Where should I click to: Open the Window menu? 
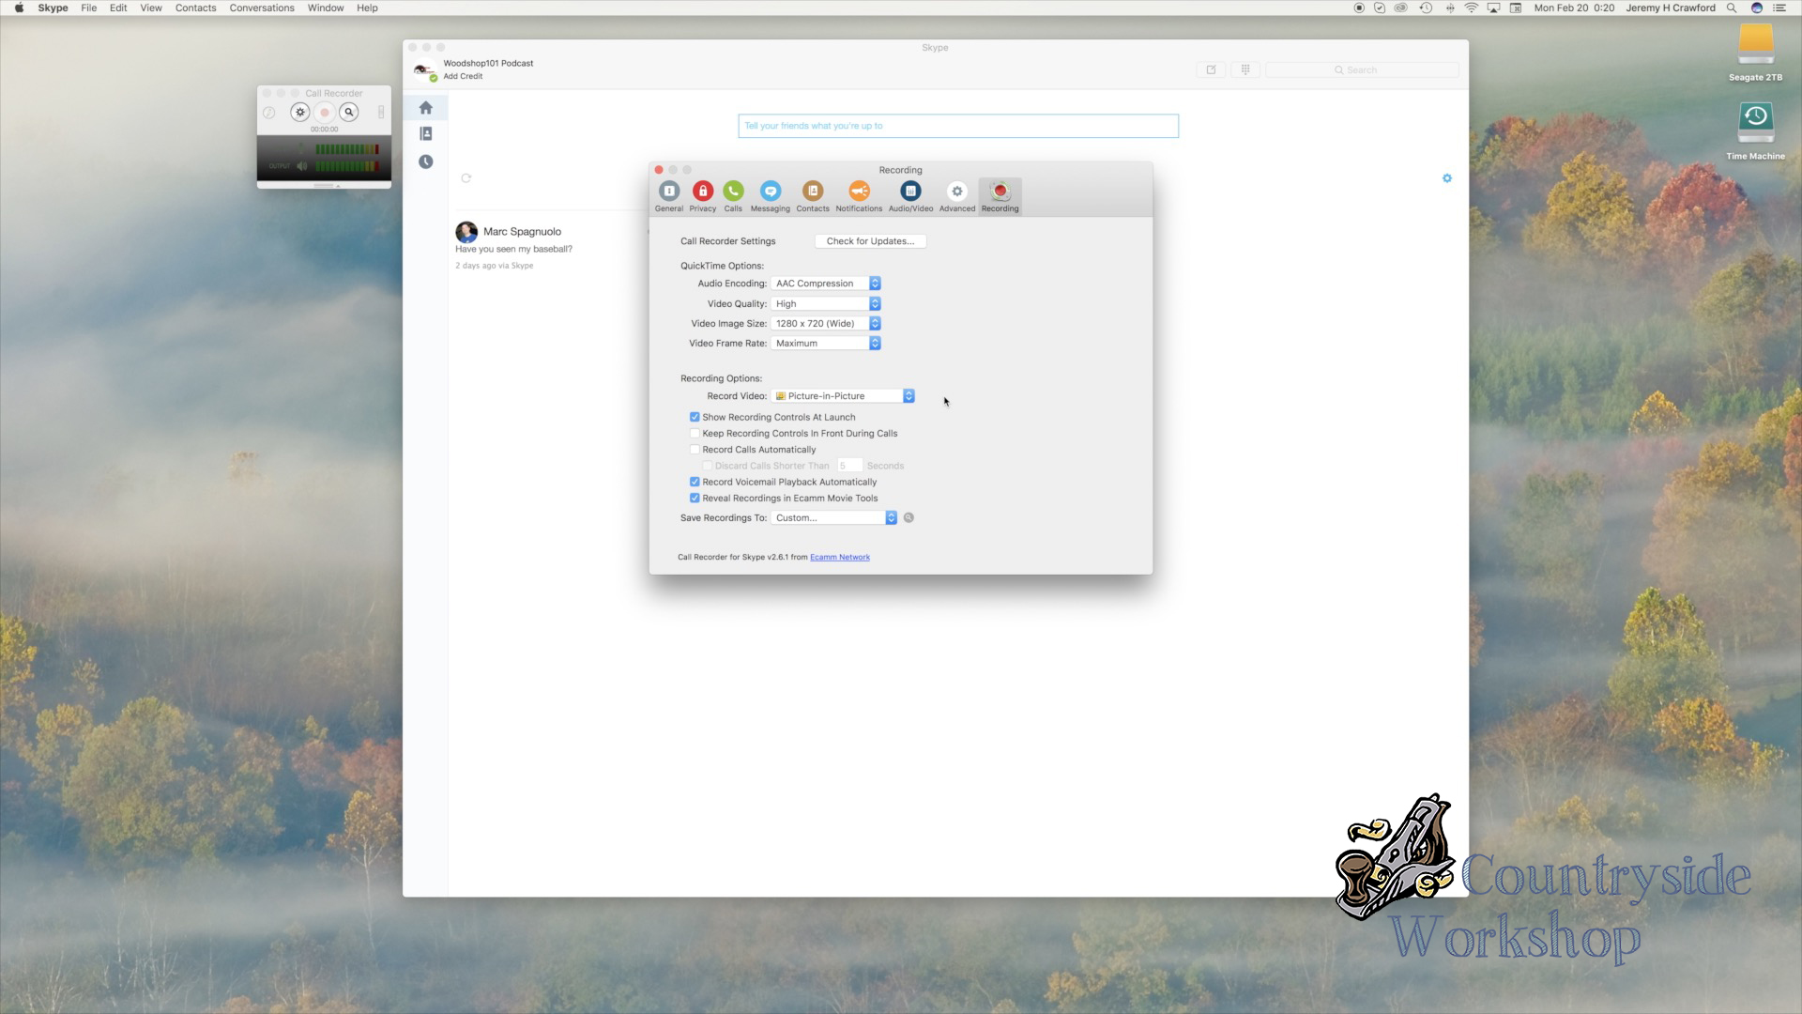pos(326,8)
